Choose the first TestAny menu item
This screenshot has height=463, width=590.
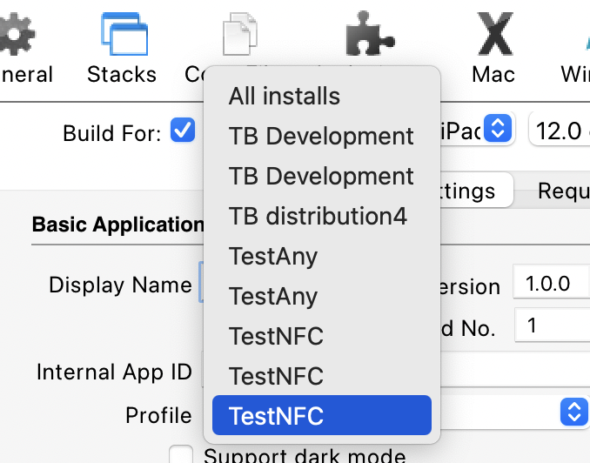[273, 256]
